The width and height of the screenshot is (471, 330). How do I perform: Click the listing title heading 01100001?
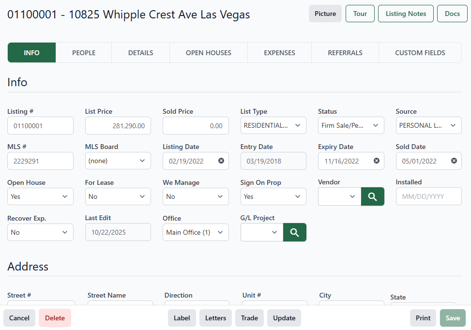129,15
